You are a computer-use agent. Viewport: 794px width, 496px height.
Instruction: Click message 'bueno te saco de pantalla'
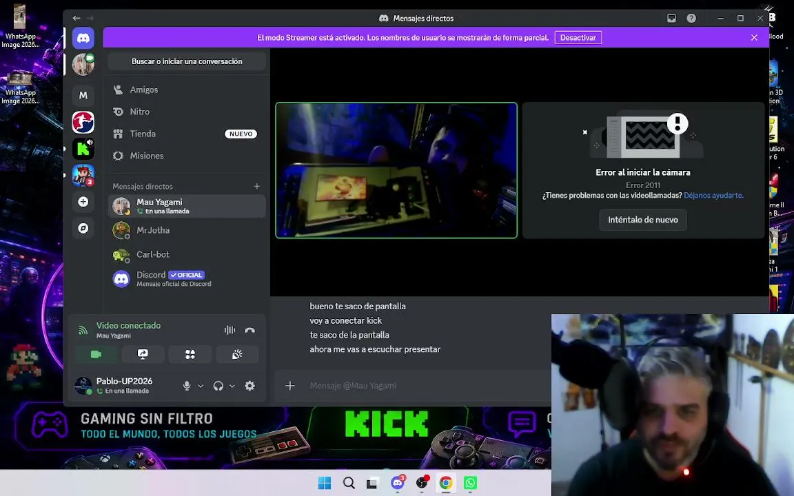[358, 306]
